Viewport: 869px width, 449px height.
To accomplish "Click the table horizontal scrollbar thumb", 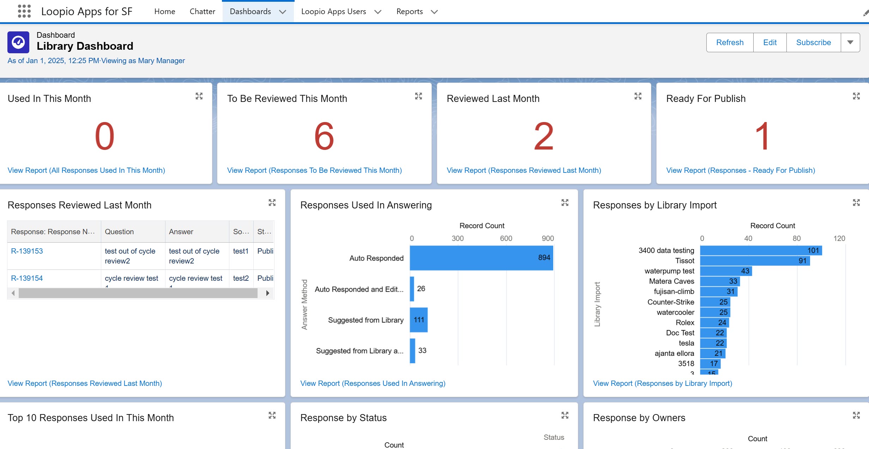I will point(138,293).
